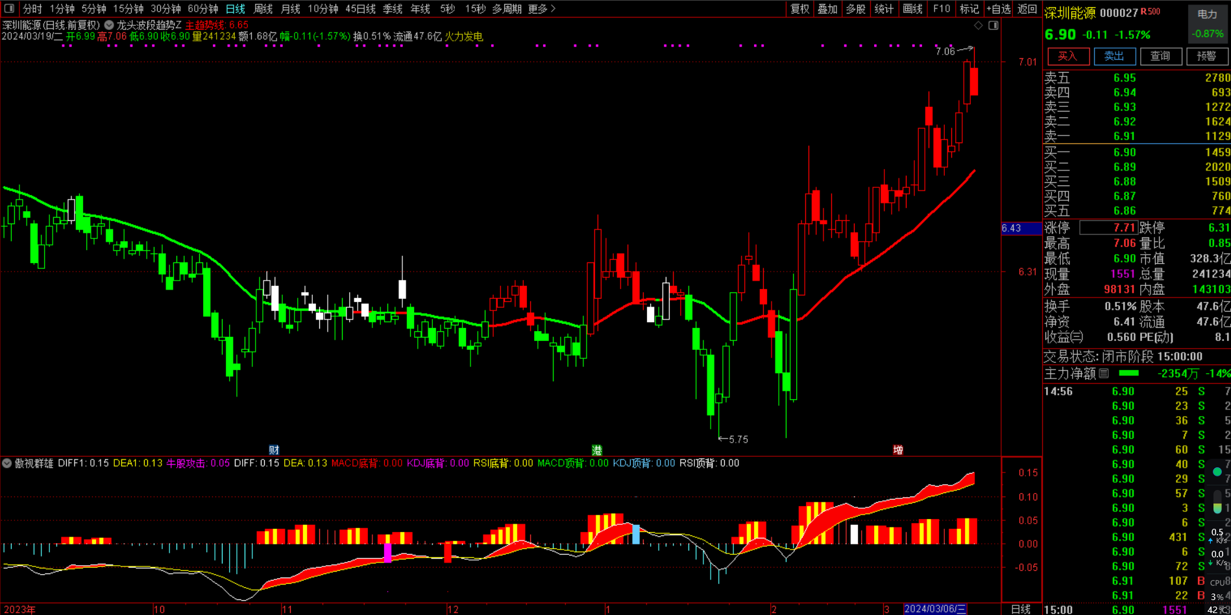This screenshot has width=1231, height=615.
Task: Click the 多股 multi-stock toolbar button
Action: click(x=856, y=8)
